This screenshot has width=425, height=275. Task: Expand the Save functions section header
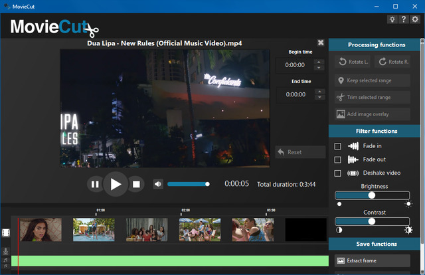point(376,244)
